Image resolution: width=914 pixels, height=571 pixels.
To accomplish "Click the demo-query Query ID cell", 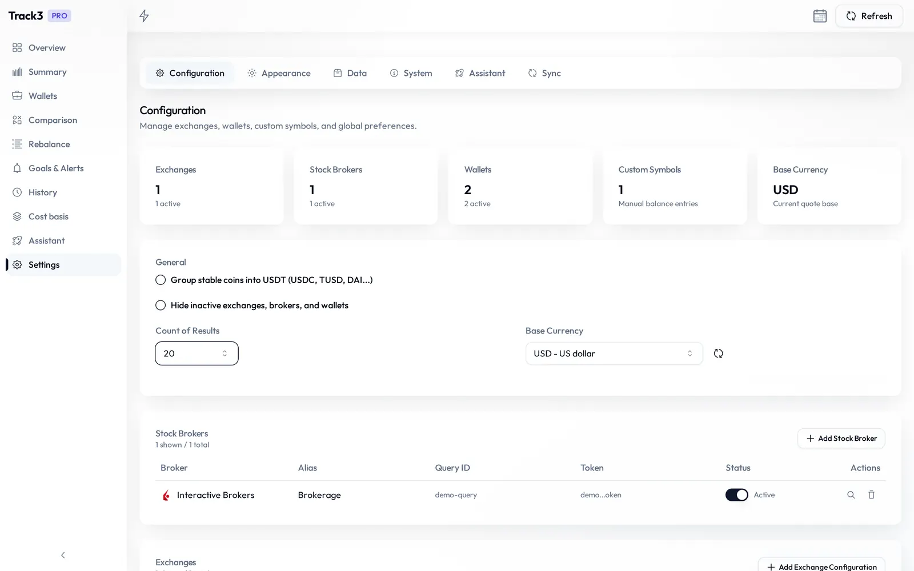I will pyautogui.click(x=456, y=495).
